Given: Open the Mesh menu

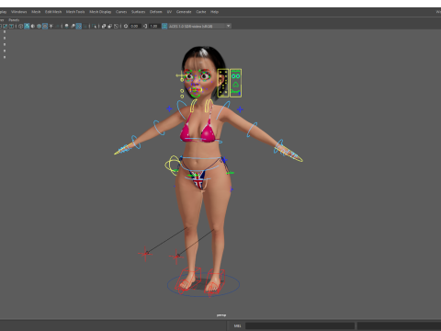Looking at the screenshot, I should 36,12.
